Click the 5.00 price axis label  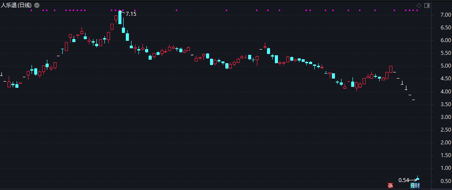[x=446, y=66]
